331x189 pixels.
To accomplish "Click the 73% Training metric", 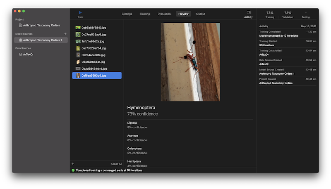I will 270,14.
